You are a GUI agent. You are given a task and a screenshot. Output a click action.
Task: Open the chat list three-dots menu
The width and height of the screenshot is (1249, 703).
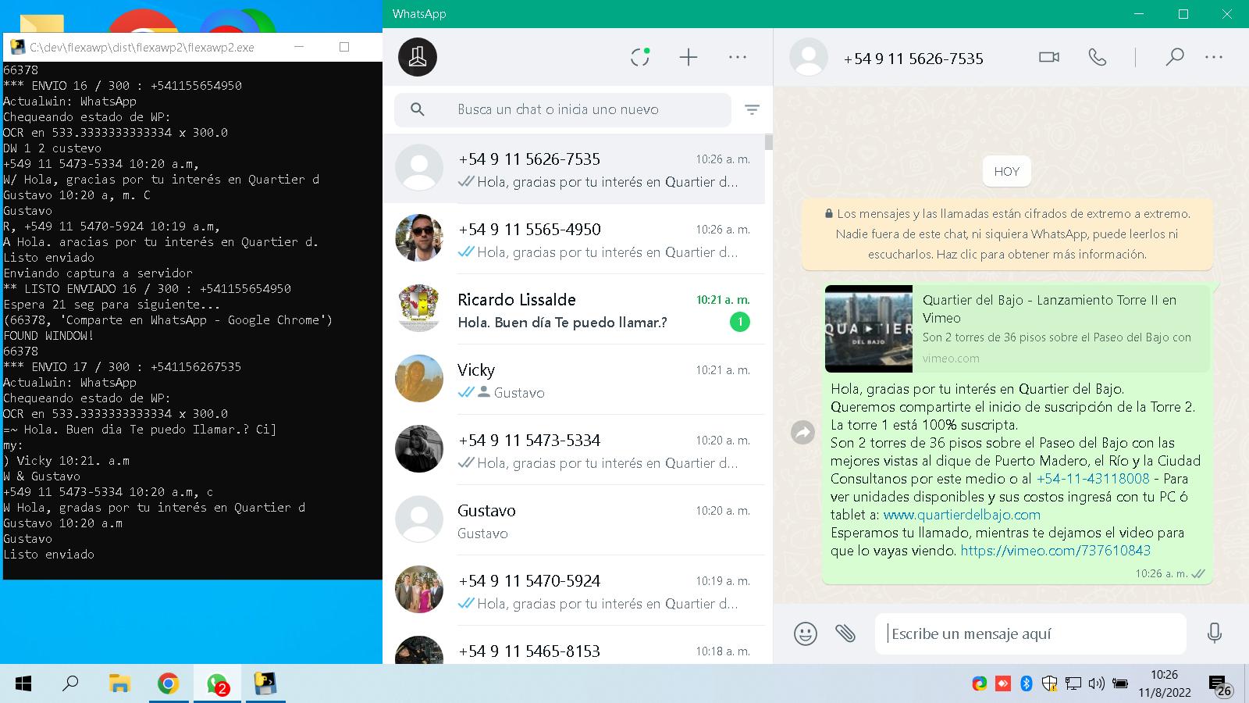click(738, 57)
